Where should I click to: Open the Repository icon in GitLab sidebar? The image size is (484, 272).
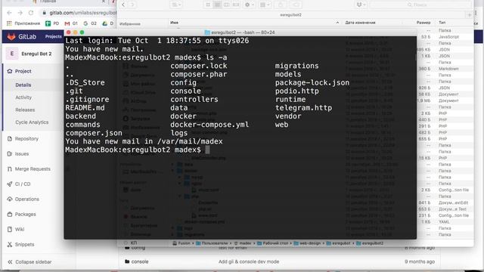point(10,139)
